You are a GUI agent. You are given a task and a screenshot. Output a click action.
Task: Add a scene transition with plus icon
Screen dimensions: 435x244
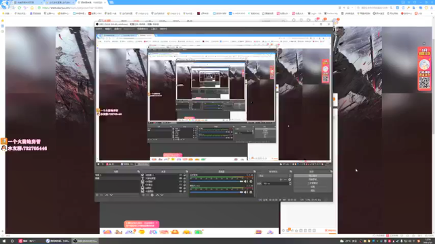[x=281, y=180]
